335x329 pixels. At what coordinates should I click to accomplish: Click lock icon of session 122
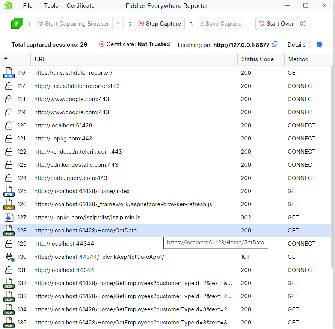tap(9, 152)
